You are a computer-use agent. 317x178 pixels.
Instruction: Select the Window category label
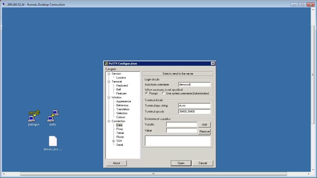coord(116,97)
